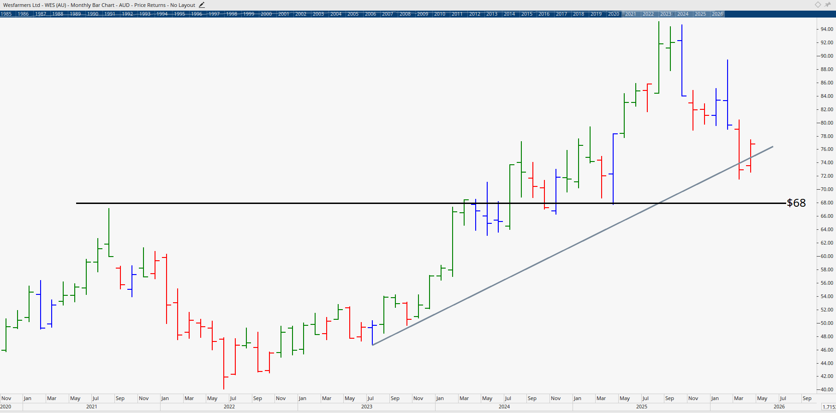Jump to 2011 in the top year navigator
Viewport: 836px width, 413px height.
point(457,14)
